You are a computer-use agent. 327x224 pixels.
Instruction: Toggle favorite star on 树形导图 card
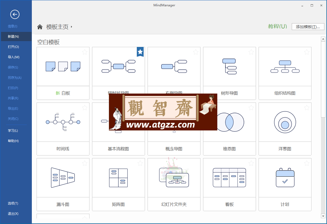click(251, 52)
